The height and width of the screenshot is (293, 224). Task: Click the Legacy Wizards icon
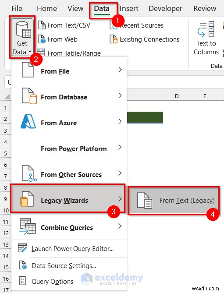(27, 199)
